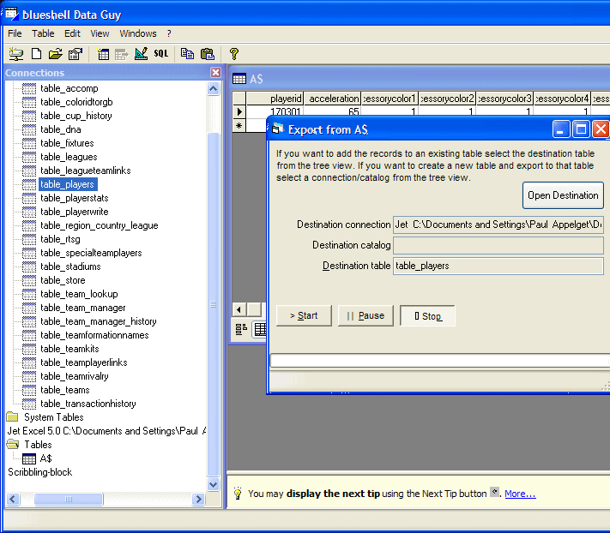Click the paste clipboard toolbar icon
The height and width of the screenshot is (533, 610).
[x=206, y=54]
